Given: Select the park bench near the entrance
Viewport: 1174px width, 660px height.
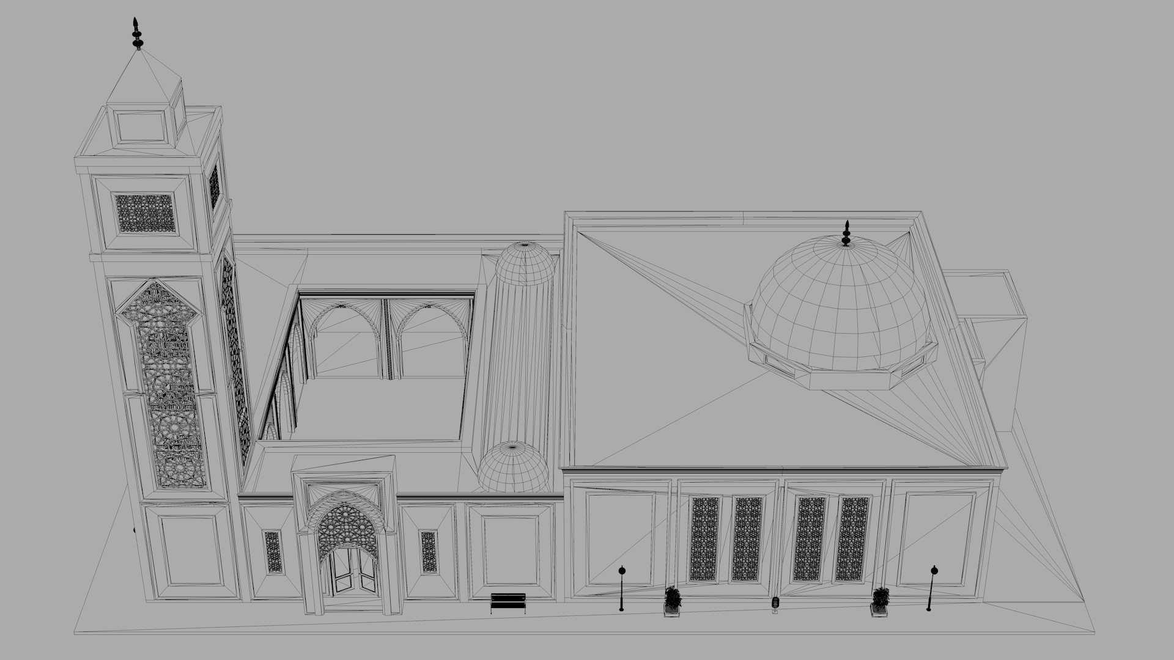Looking at the screenshot, I should [x=508, y=603].
